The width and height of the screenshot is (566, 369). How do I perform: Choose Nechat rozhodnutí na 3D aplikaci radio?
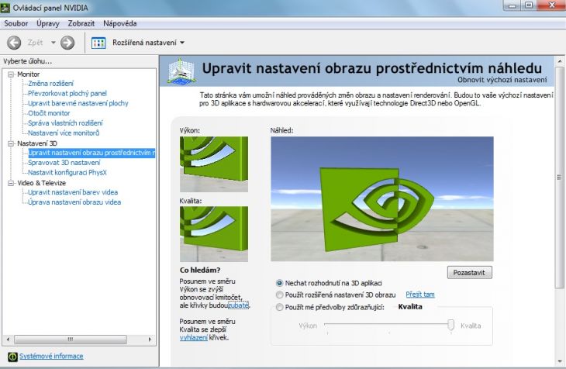pyautogui.click(x=279, y=283)
